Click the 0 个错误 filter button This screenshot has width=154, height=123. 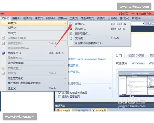64,110
